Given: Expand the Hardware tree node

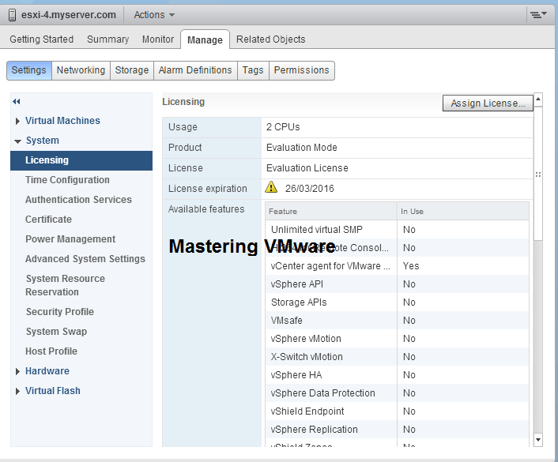Looking at the screenshot, I should tap(17, 372).
